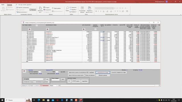Click the Windows taskbar search box
The image size is (182, 102).
18,100
